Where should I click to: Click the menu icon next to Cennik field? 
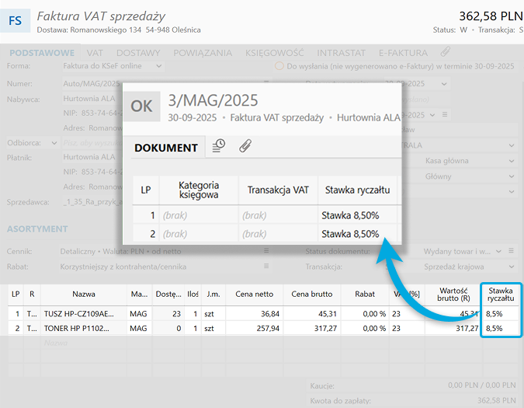(265, 251)
